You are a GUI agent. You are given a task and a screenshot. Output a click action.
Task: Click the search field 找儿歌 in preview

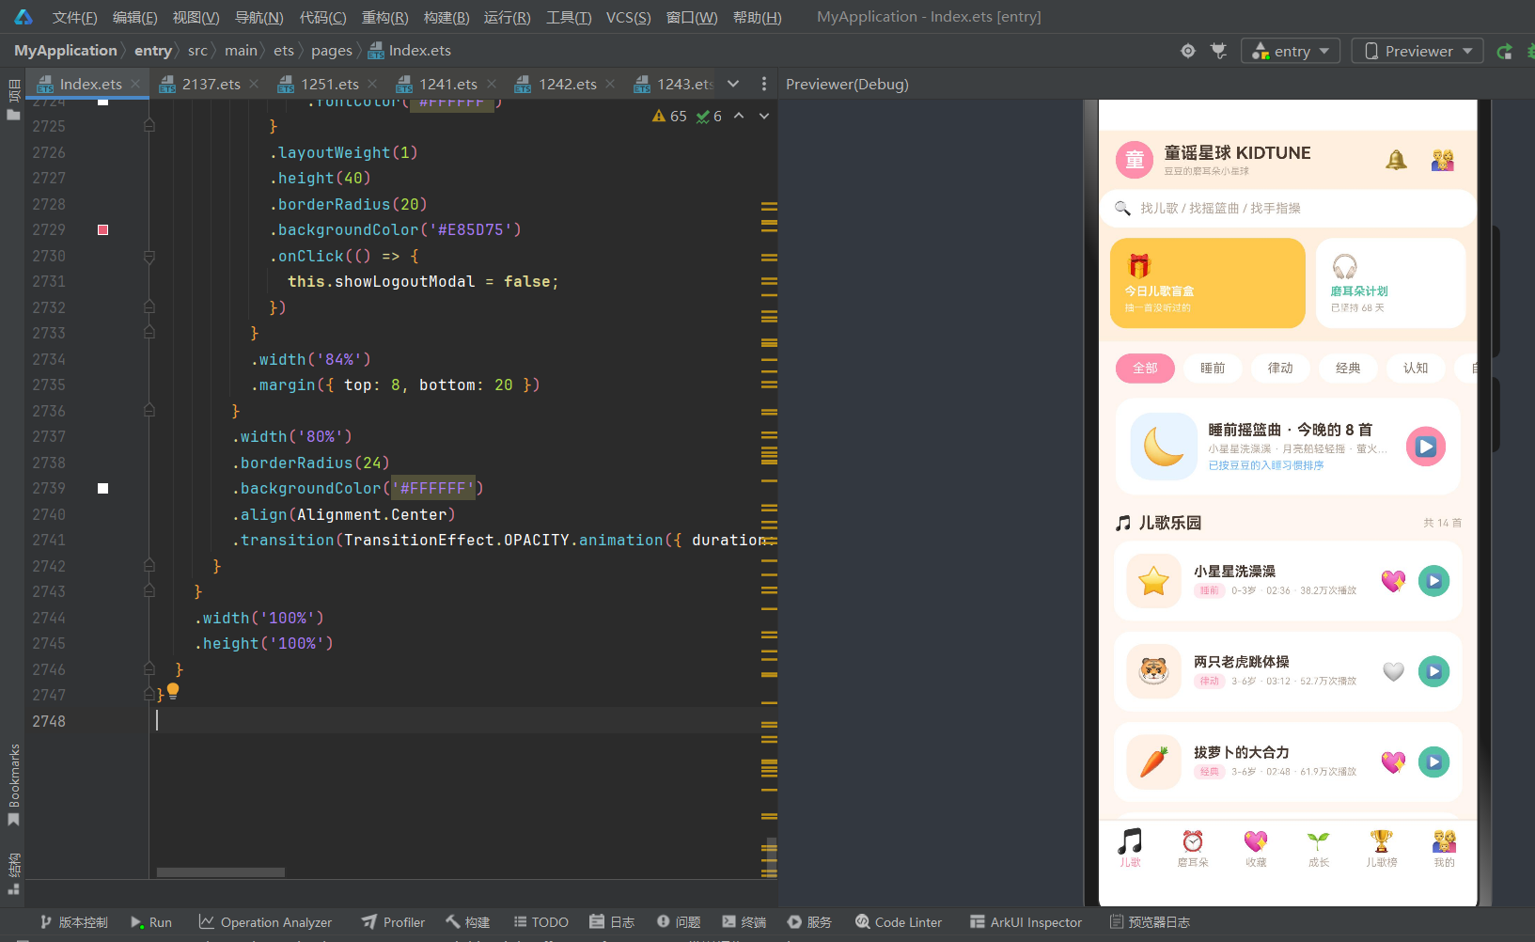tap(1287, 209)
